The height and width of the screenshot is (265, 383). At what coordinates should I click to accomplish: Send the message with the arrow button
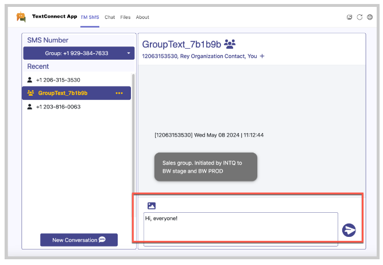click(349, 230)
